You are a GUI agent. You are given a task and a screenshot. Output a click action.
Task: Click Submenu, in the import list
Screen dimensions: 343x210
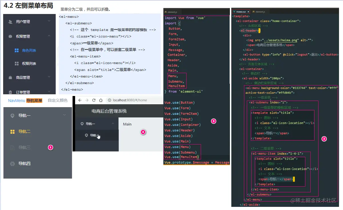tap(176, 81)
